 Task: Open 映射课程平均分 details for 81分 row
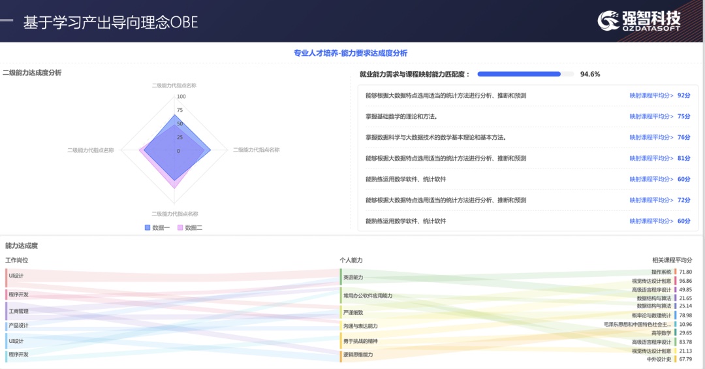click(651, 158)
